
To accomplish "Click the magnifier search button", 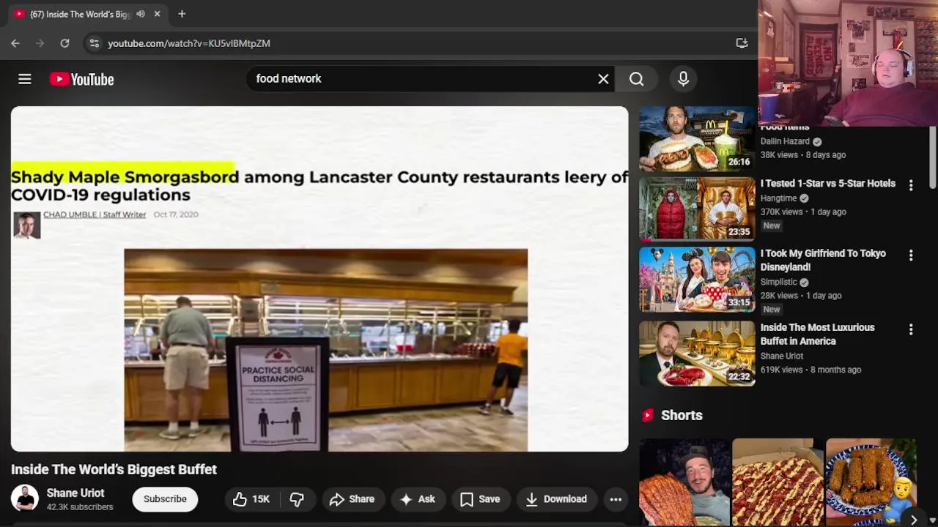I will pos(636,79).
